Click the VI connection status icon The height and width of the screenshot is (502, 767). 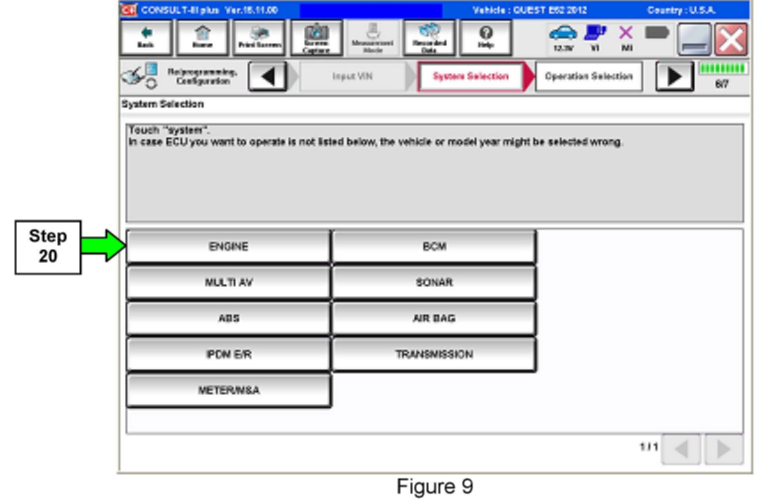595,37
